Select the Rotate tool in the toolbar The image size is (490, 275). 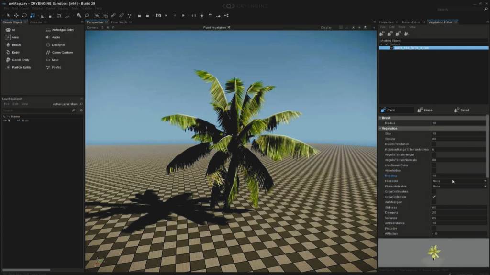24,15
